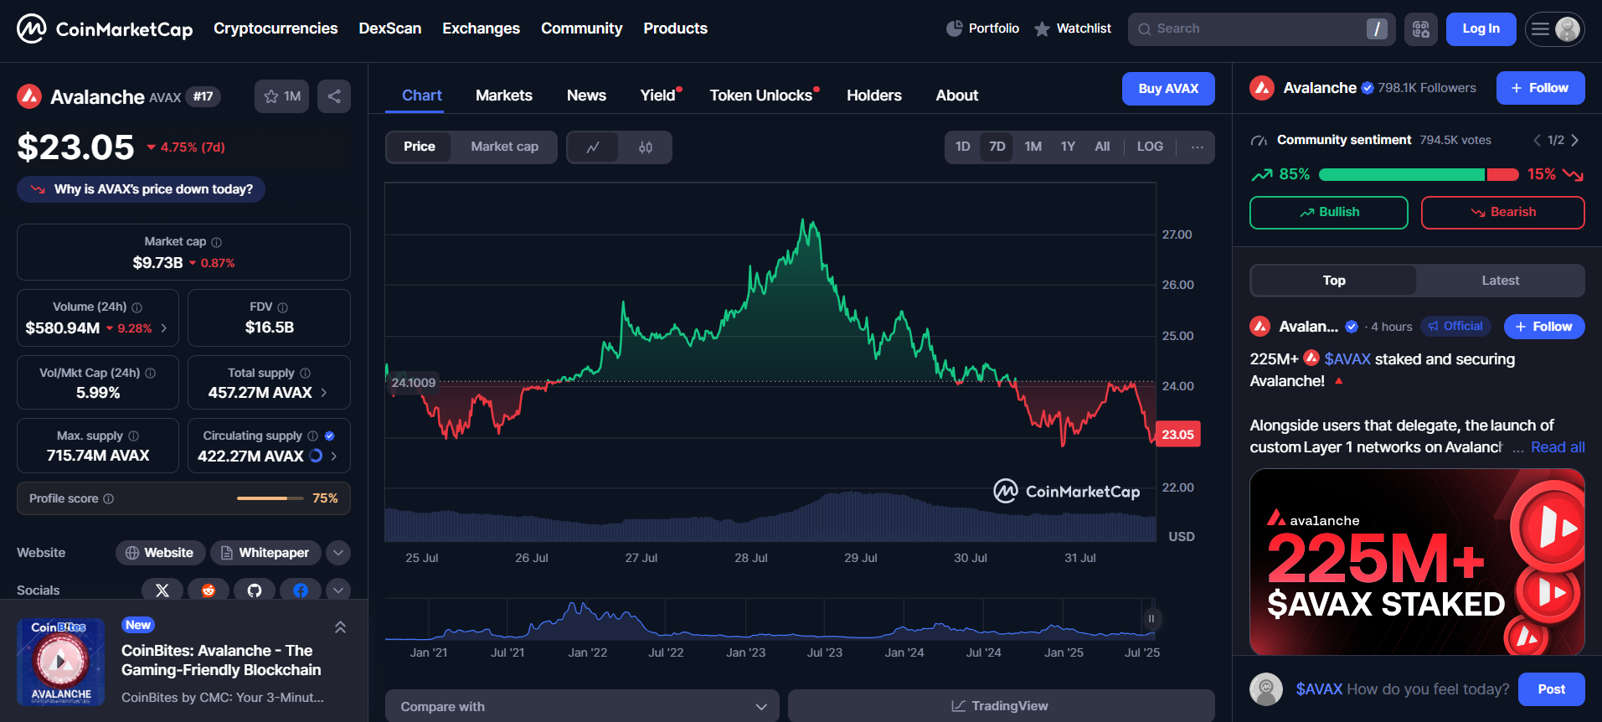Show FDV info icon
This screenshot has height=722, width=1602.
click(x=283, y=307)
